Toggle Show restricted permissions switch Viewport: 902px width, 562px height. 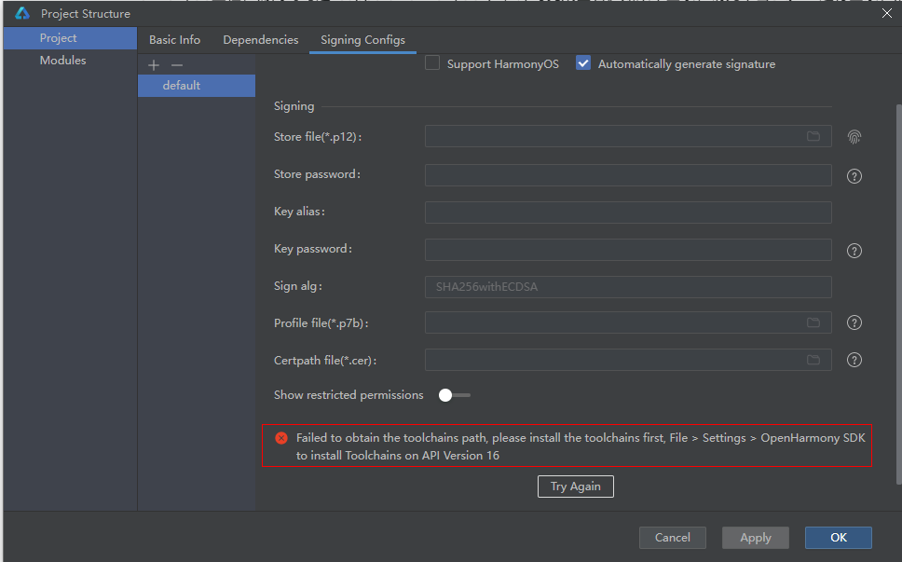[454, 395]
